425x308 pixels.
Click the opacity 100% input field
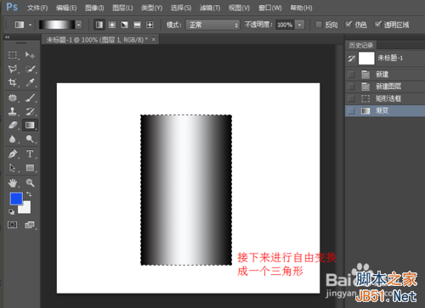(x=285, y=25)
